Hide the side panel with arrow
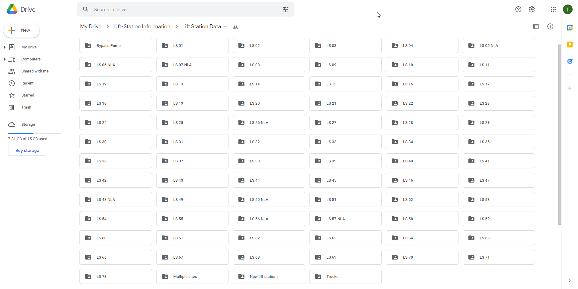The width and height of the screenshot is (578, 289). pos(569,281)
